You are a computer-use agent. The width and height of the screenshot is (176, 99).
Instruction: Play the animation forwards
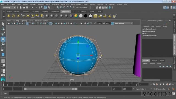pyautogui.click(x=164, y=84)
